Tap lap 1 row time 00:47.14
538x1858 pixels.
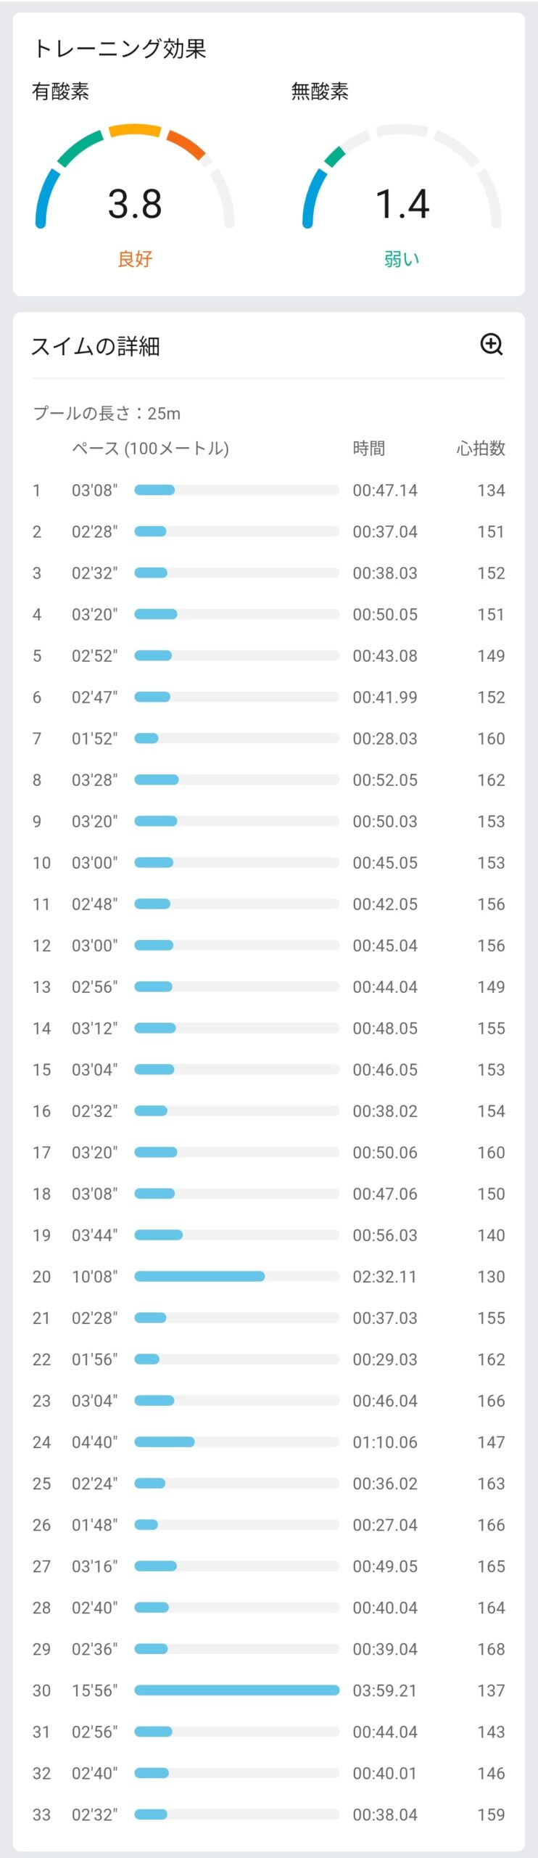[385, 491]
